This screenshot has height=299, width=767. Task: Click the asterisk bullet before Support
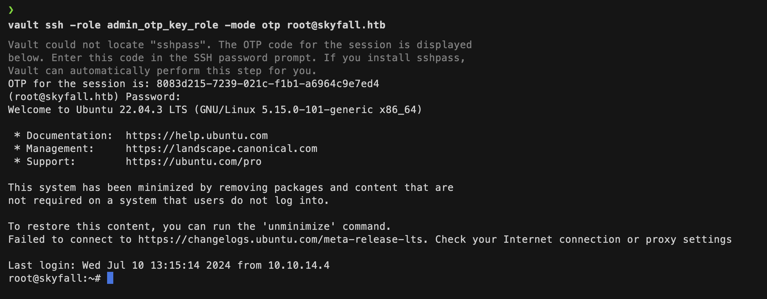click(x=17, y=162)
